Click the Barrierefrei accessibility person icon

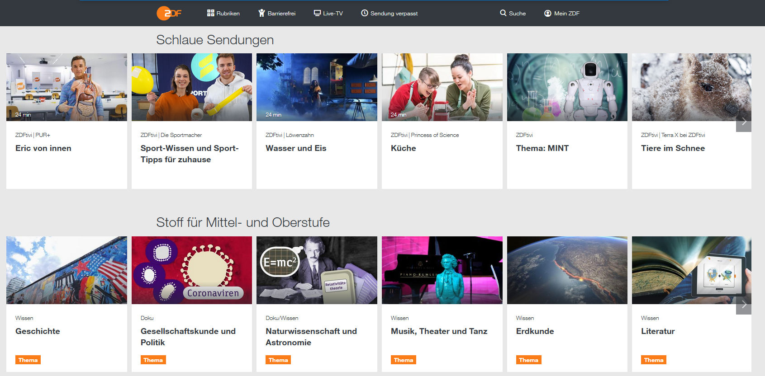pyautogui.click(x=261, y=13)
